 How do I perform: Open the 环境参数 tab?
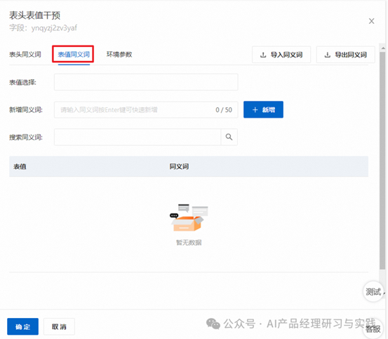tap(119, 55)
